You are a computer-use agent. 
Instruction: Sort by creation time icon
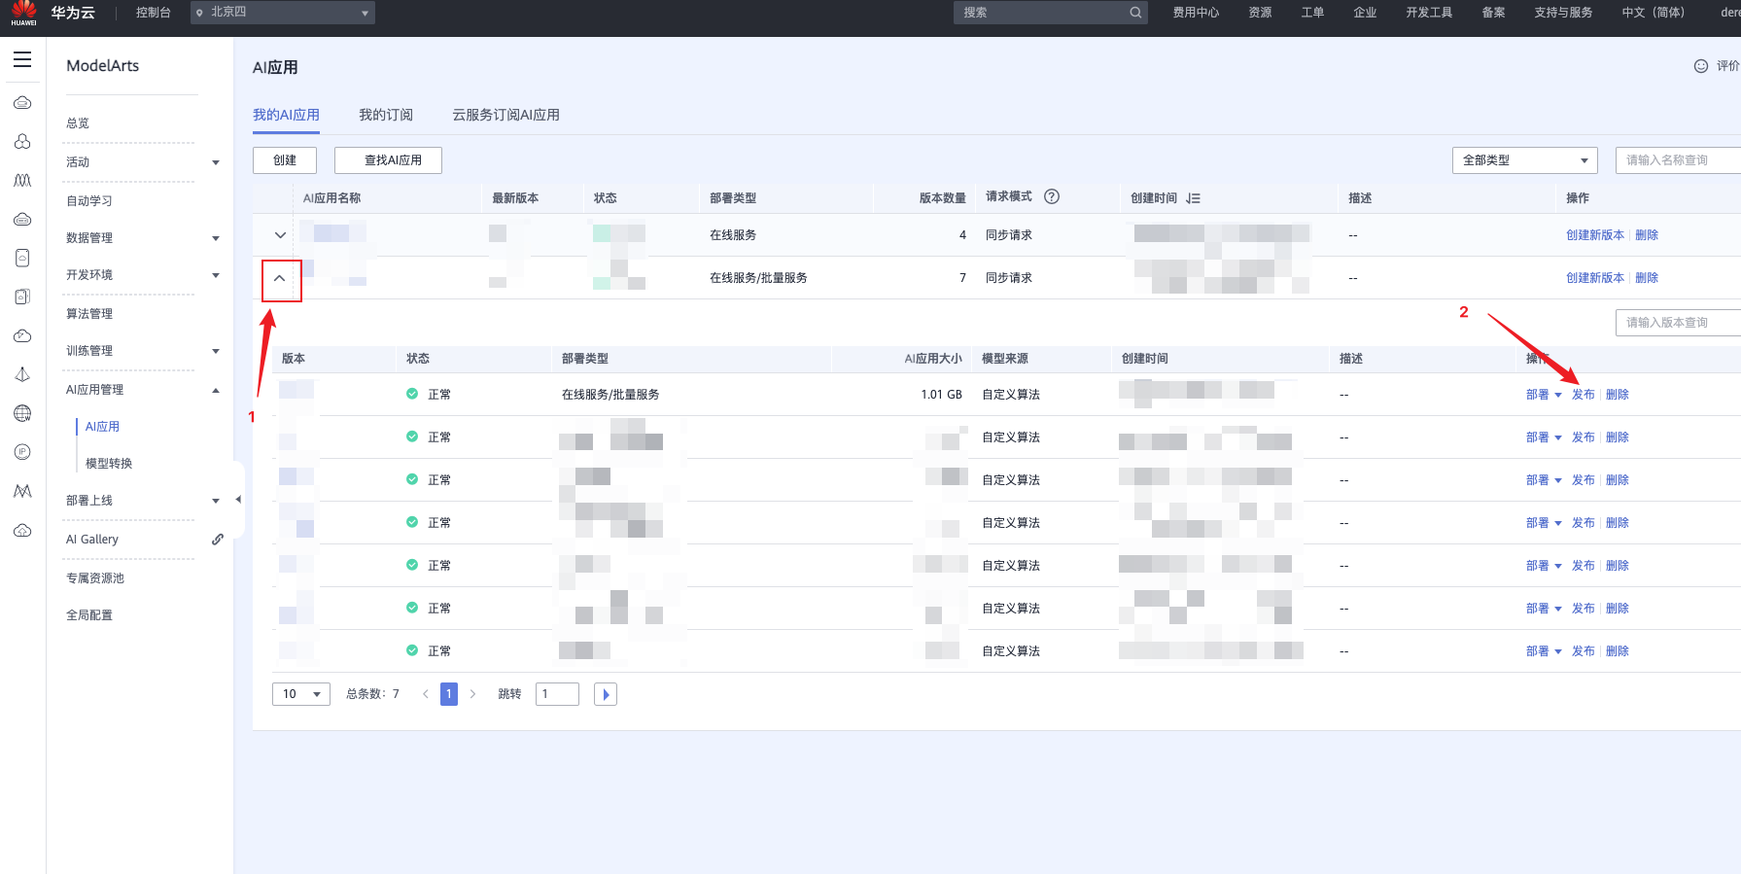[x=1193, y=198]
